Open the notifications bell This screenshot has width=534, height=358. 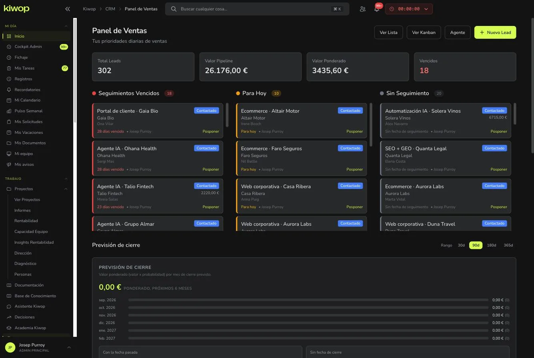[x=376, y=9]
